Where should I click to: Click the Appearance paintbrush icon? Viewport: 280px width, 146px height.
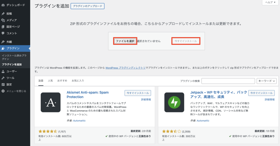tap(3, 42)
